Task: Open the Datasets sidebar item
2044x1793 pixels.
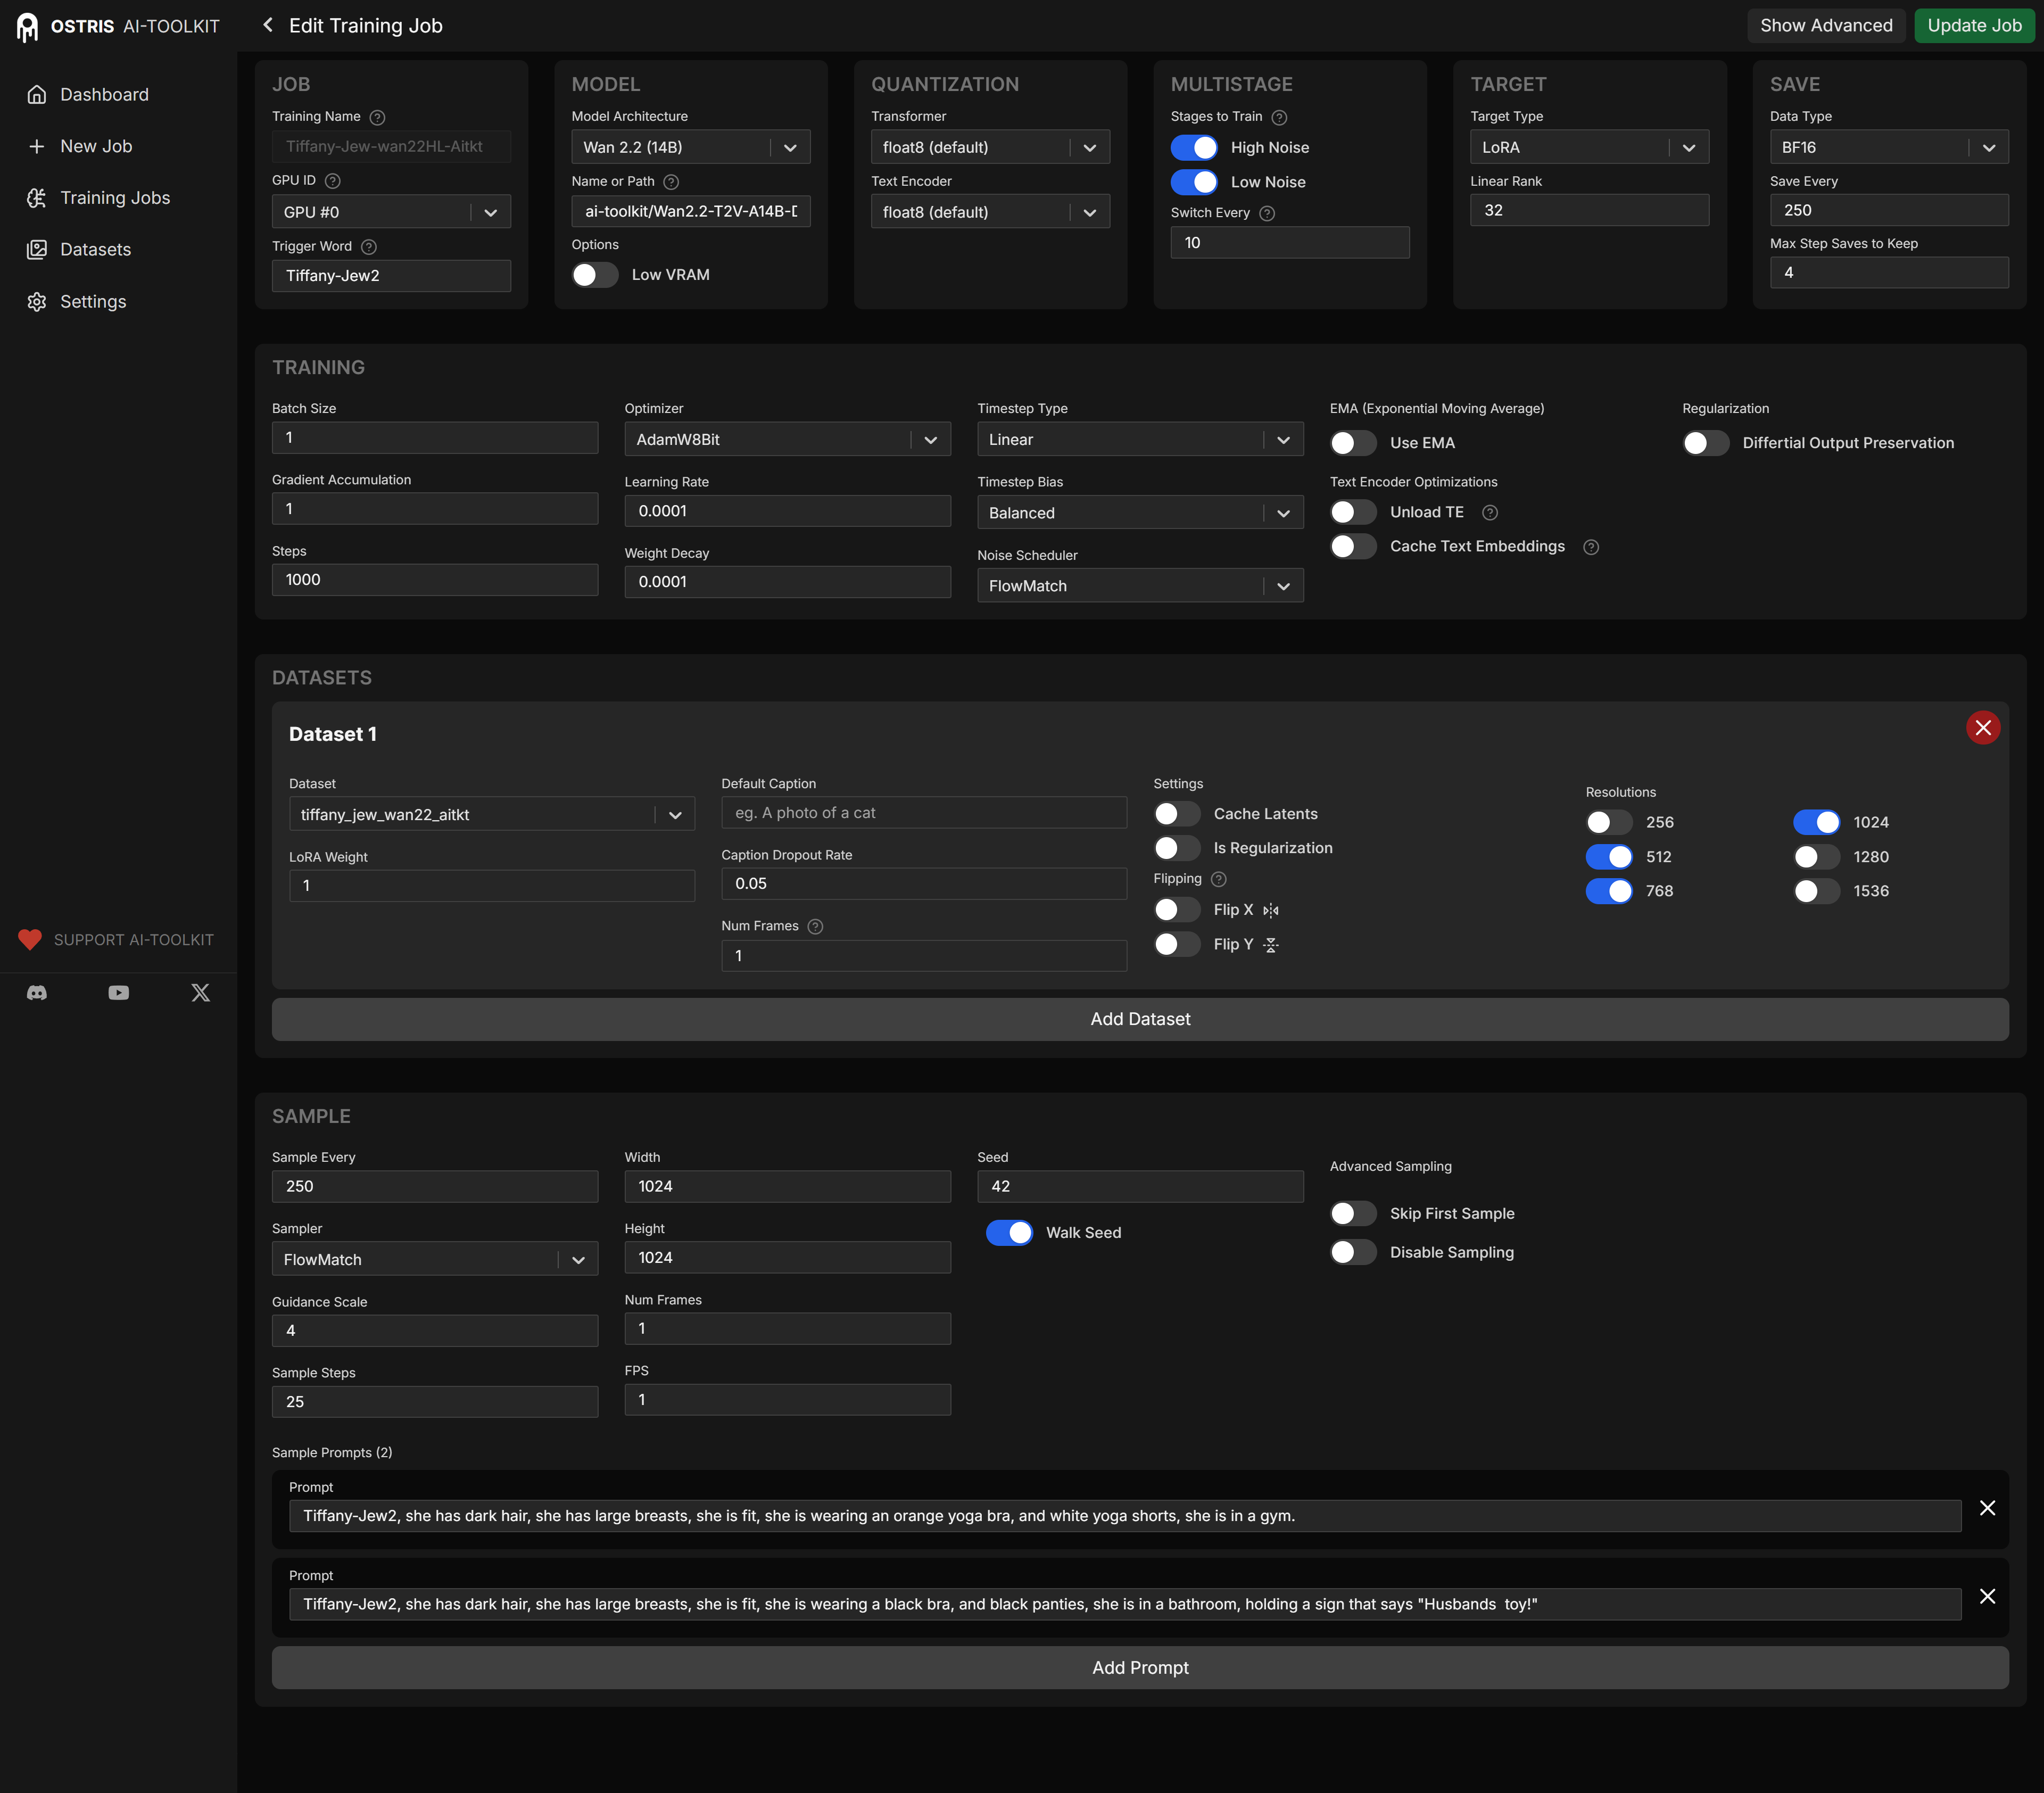Action: pos(95,250)
